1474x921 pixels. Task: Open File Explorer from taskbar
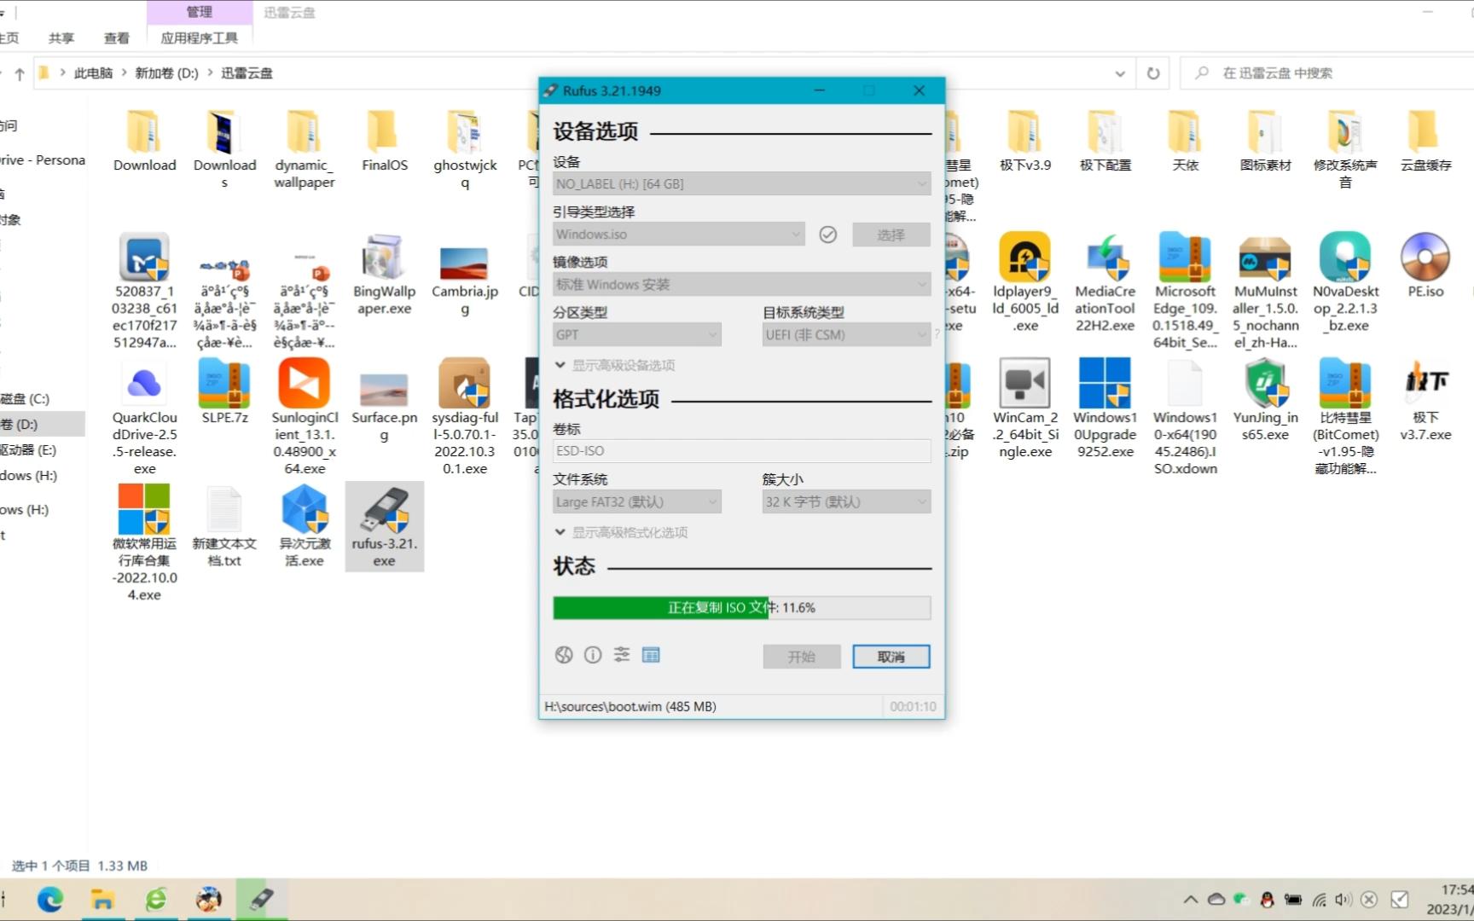[103, 900]
